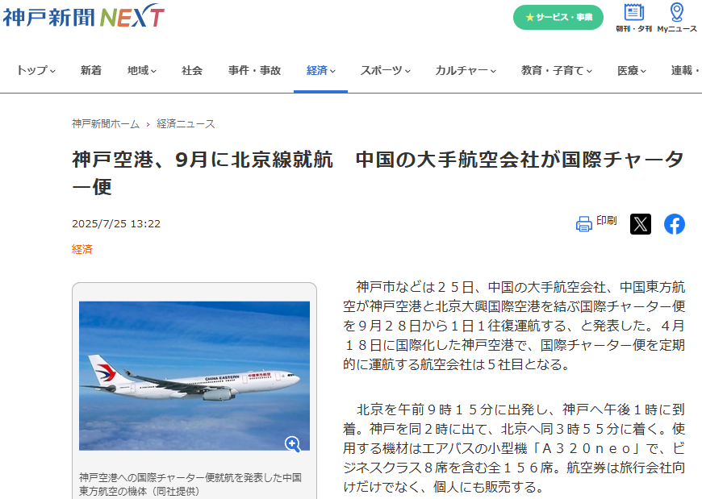Click the 経済ニュース breadcrumb link
Image resolution: width=702 pixels, height=499 pixels.
186,124
